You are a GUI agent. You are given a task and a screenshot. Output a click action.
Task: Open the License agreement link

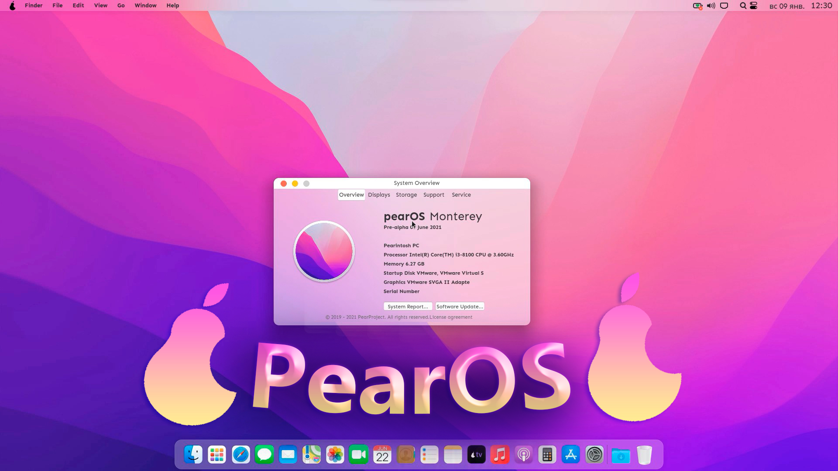[x=451, y=317]
